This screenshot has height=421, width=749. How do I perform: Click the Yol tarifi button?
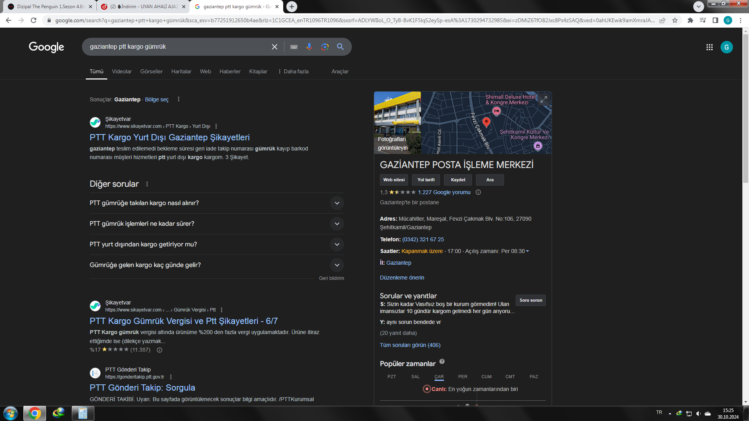coord(426,180)
